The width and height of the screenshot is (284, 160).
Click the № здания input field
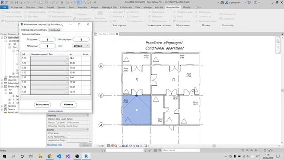(47, 40)
